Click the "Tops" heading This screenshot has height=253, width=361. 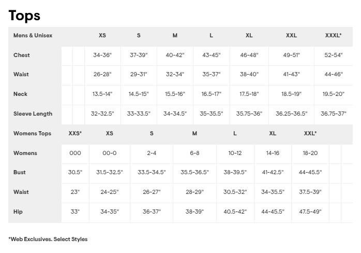[24, 16]
